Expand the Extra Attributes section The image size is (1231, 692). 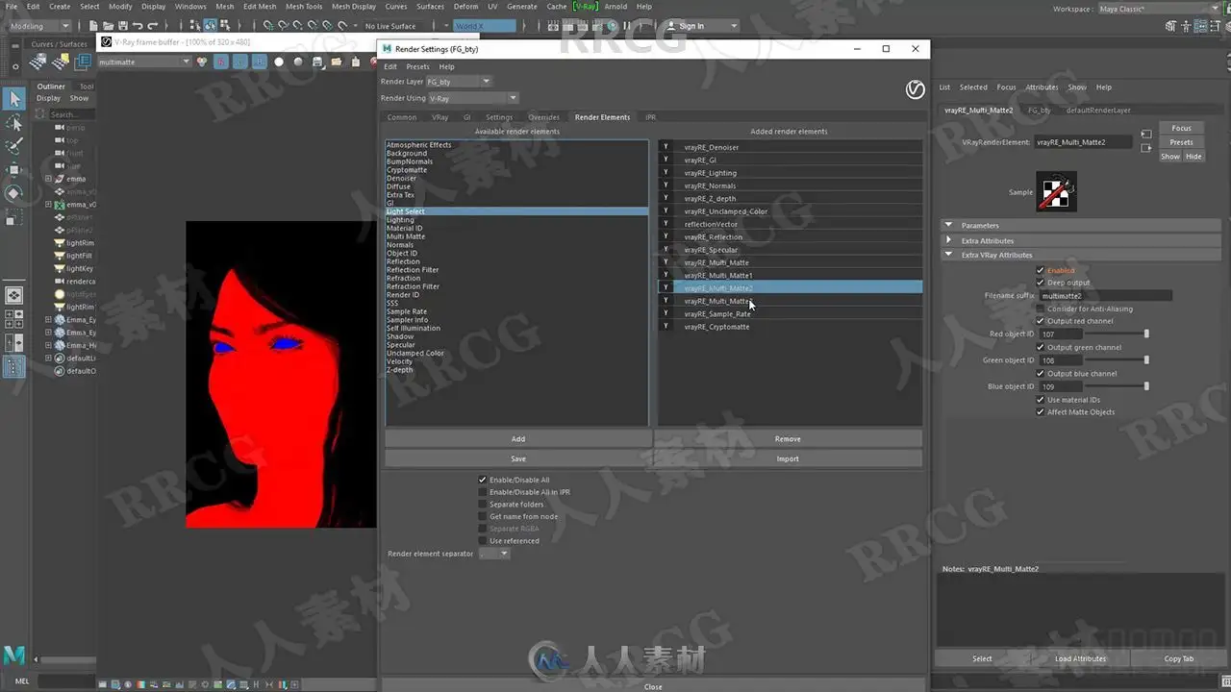tap(949, 240)
